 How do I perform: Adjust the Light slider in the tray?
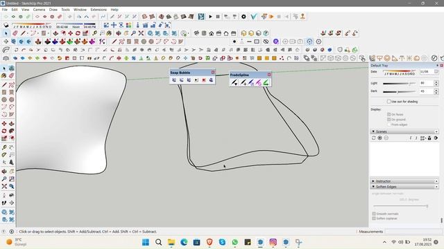pyautogui.click(x=400, y=84)
